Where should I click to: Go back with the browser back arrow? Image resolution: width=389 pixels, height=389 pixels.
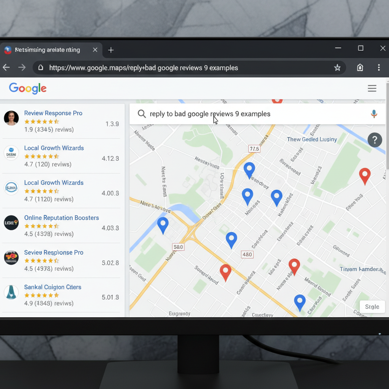(x=6, y=68)
